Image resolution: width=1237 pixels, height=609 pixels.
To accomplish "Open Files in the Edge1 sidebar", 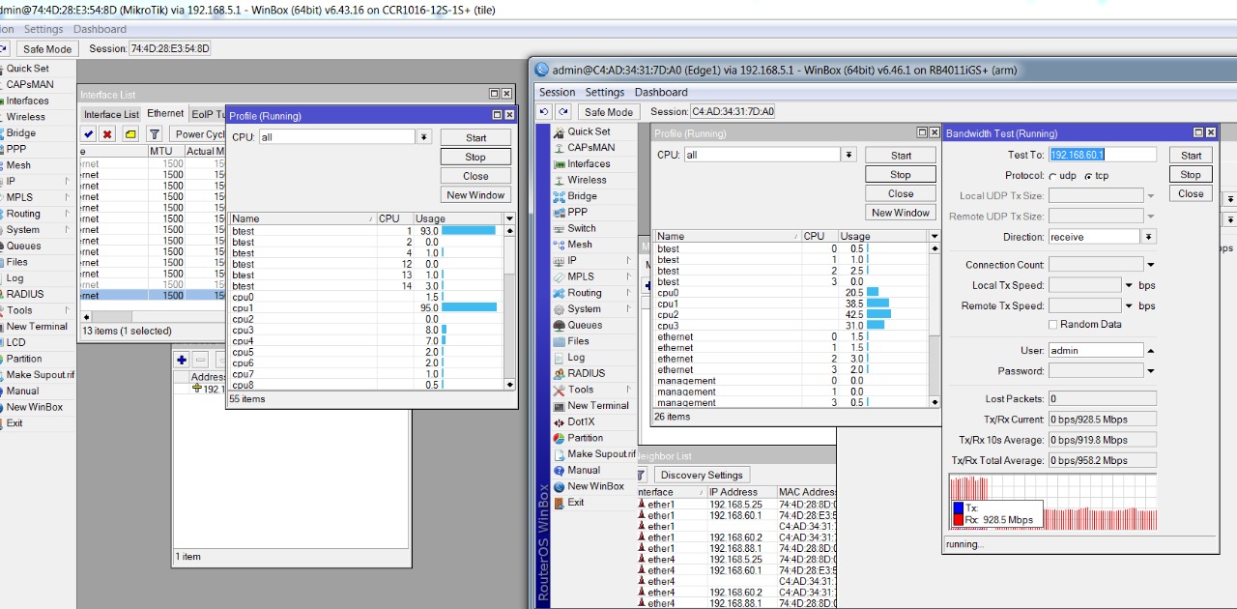I will (x=578, y=341).
